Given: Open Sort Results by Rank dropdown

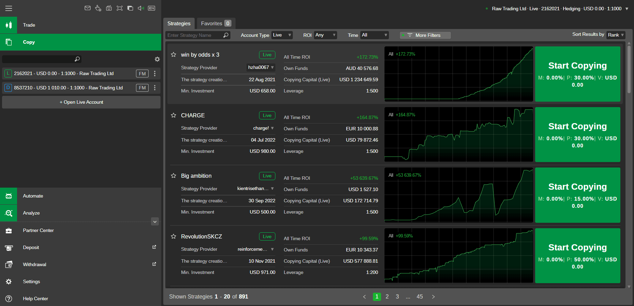Looking at the screenshot, I should point(616,35).
